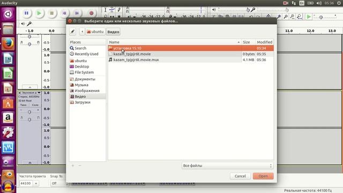
Task: Select the Draw (pencil) tool in Audacity
Action: coord(119,10)
